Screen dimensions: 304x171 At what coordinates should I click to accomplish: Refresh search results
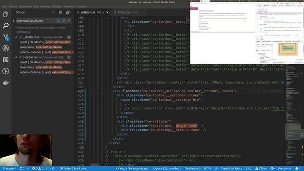[53, 12]
